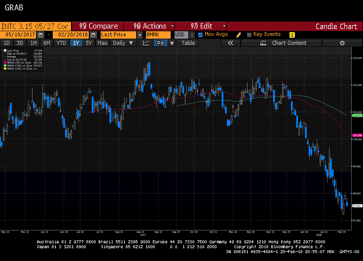Open the end date calendar picker
Image resolution: width=363 pixels, height=261 pixels.
pyautogui.click(x=93, y=35)
